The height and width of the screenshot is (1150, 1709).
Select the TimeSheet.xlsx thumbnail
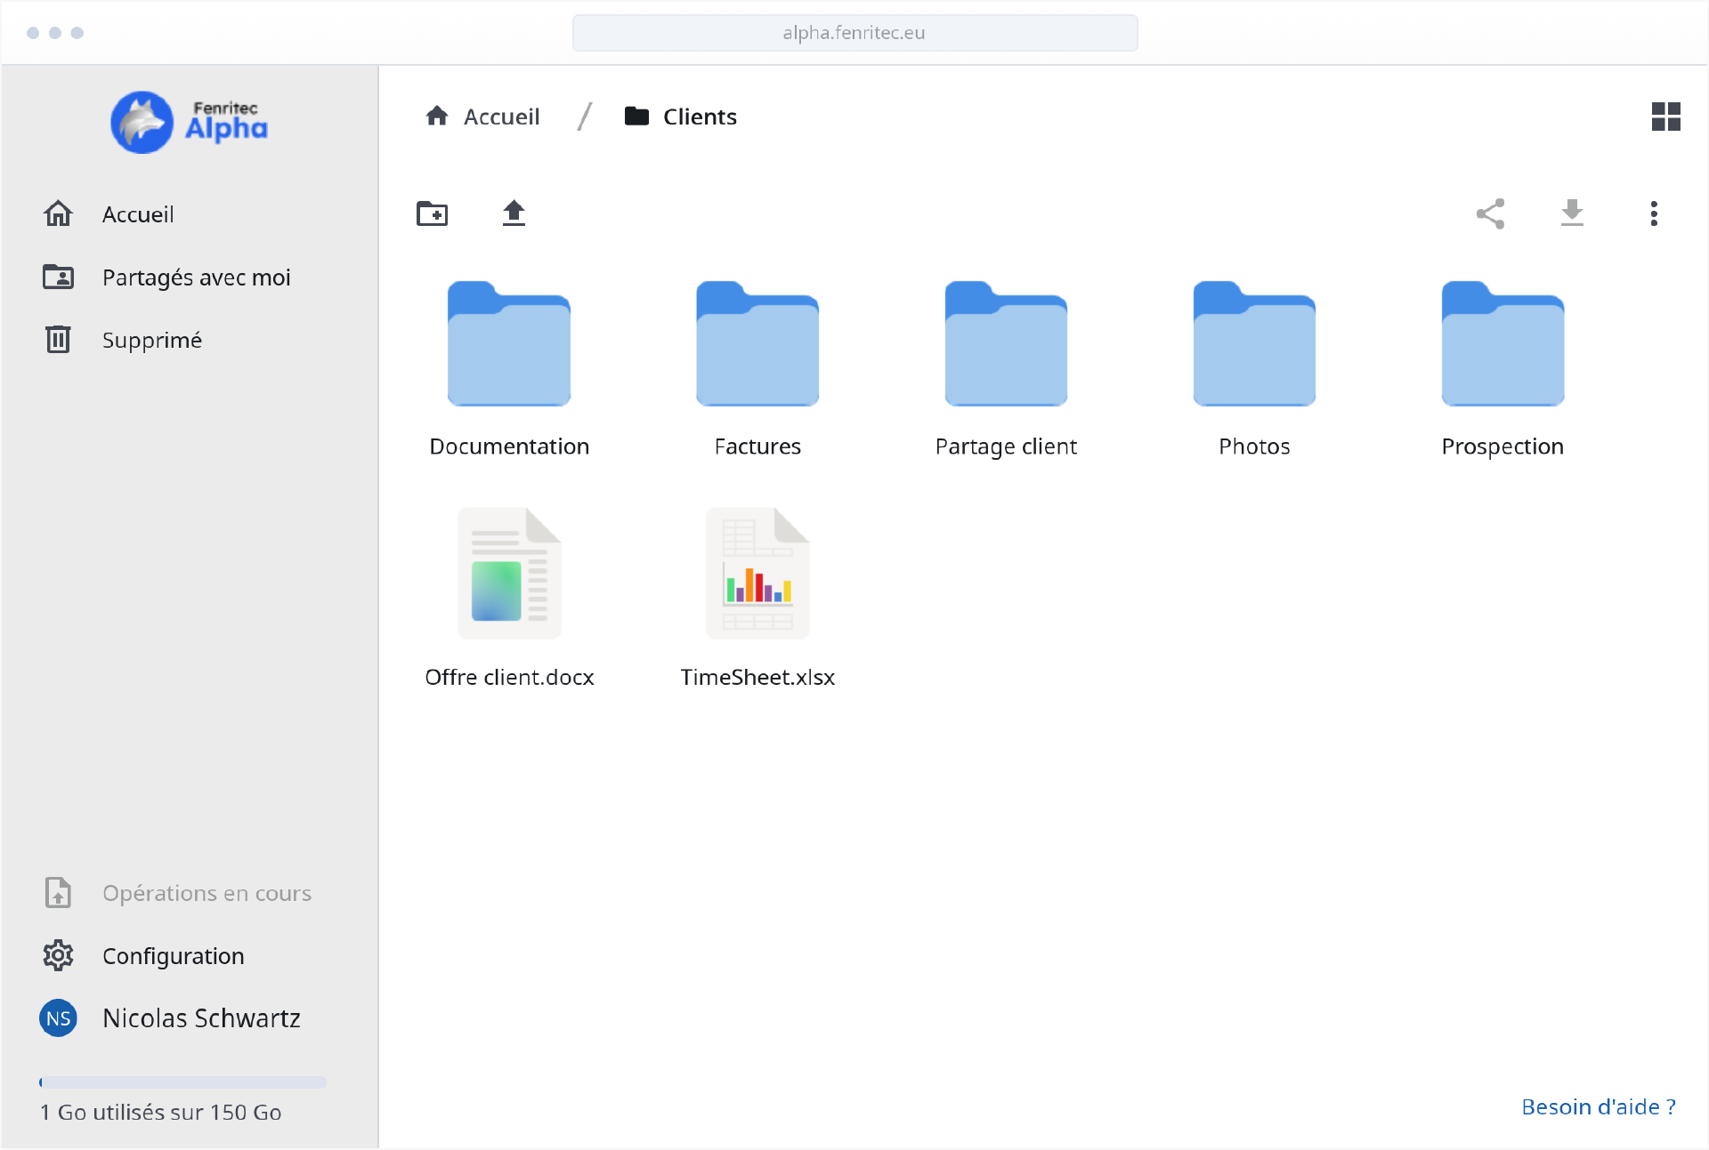[x=757, y=573]
